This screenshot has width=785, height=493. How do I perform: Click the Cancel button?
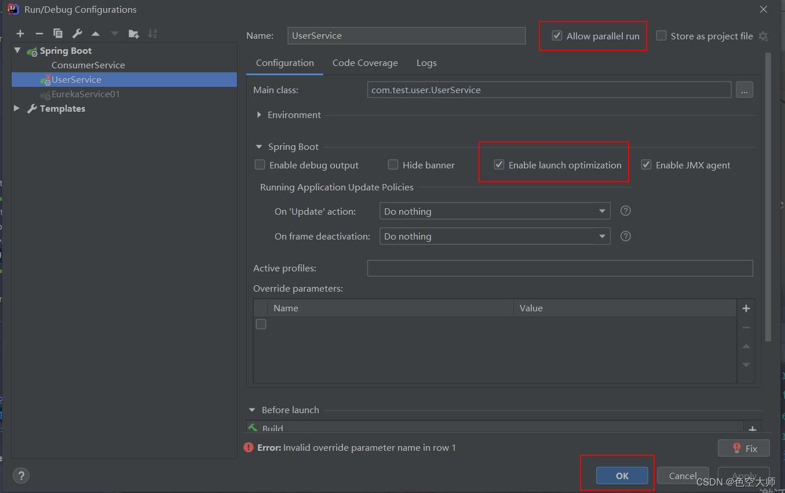pyautogui.click(x=683, y=476)
